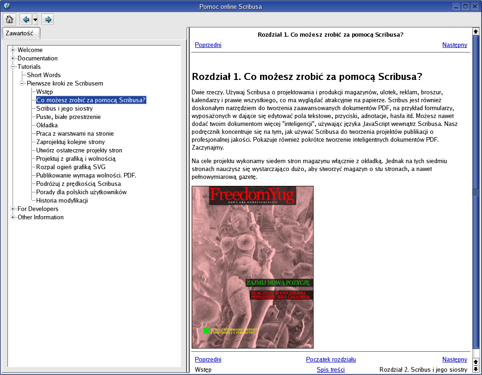This screenshot has width=482, height=375.
Task: Click the top Następny link
Action: point(454,45)
